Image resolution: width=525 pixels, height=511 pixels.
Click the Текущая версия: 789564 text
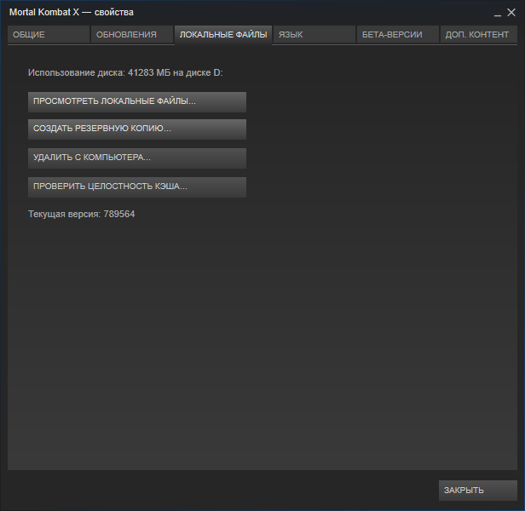(81, 214)
